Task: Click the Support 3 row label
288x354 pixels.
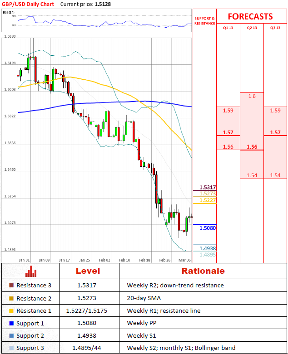Action: (30, 348)
